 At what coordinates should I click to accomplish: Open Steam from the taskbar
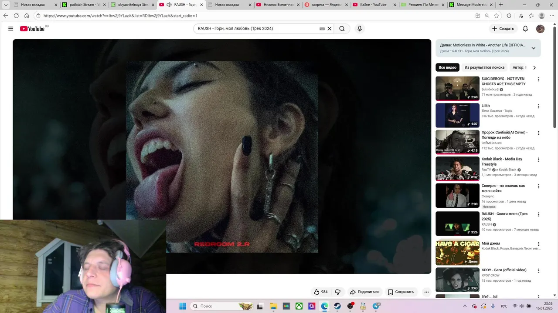tap(337, 306)
